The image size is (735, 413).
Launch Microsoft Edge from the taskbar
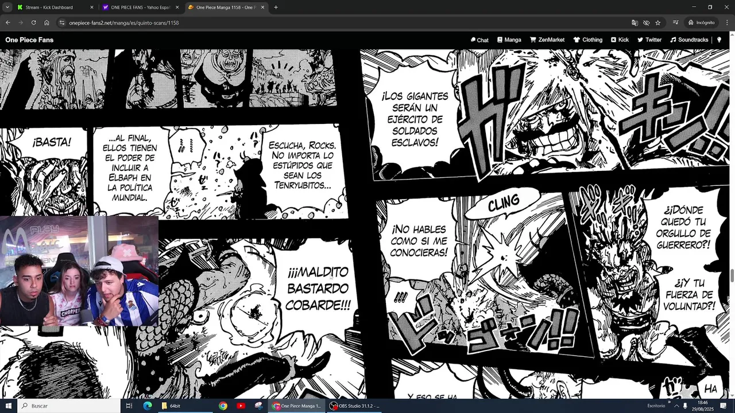click(148, 406)
